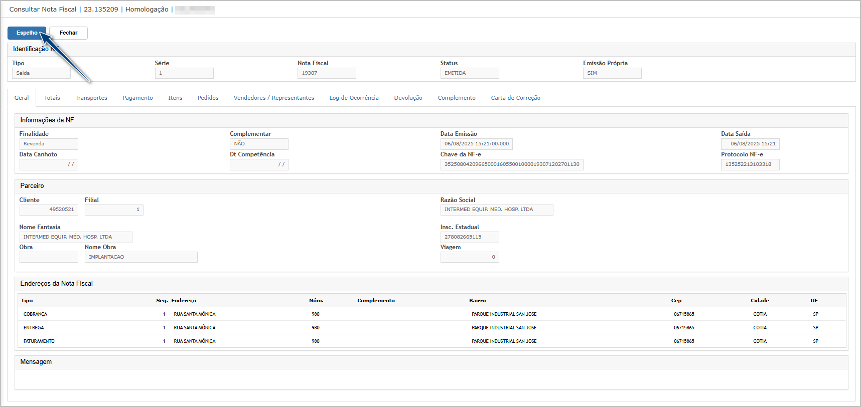Show Vendedores / Representantes tab
This screenshot has width=861, height=407.
273,98
